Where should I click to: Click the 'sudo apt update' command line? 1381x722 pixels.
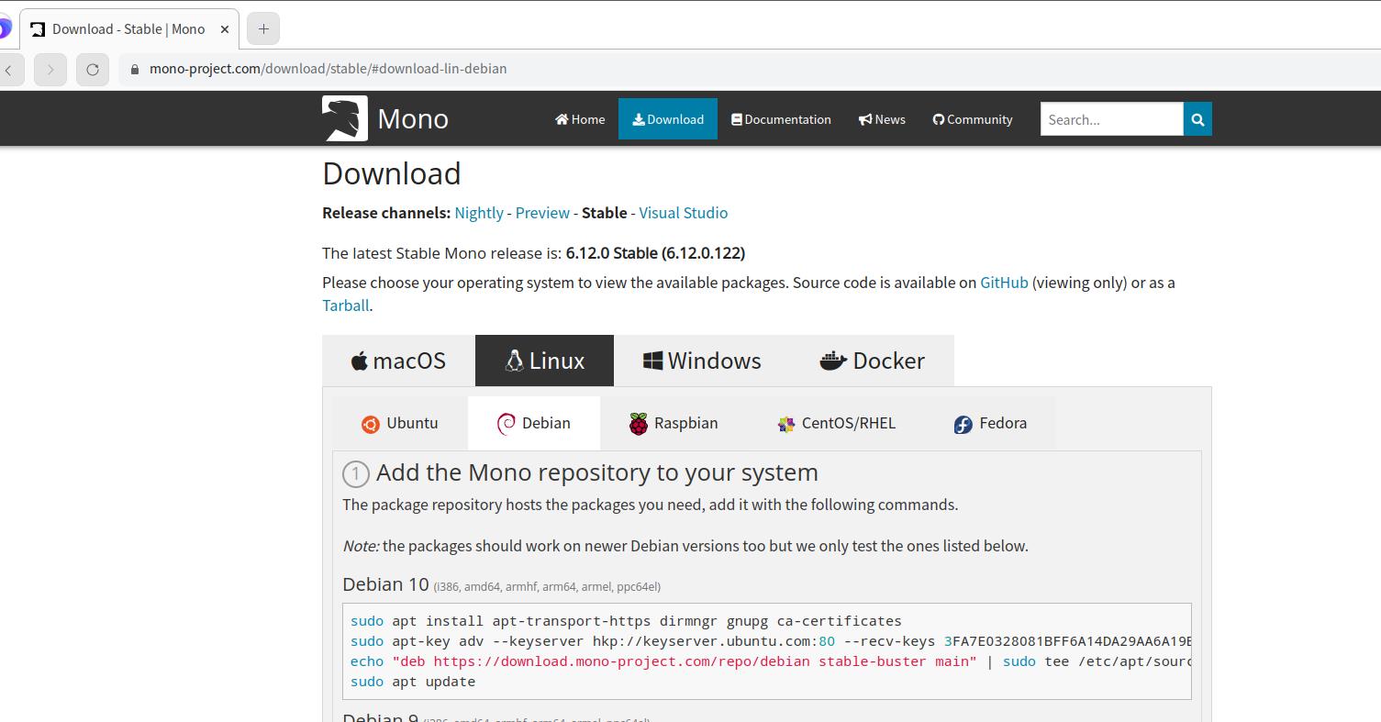pyautogui.click(x=413, y=682)
